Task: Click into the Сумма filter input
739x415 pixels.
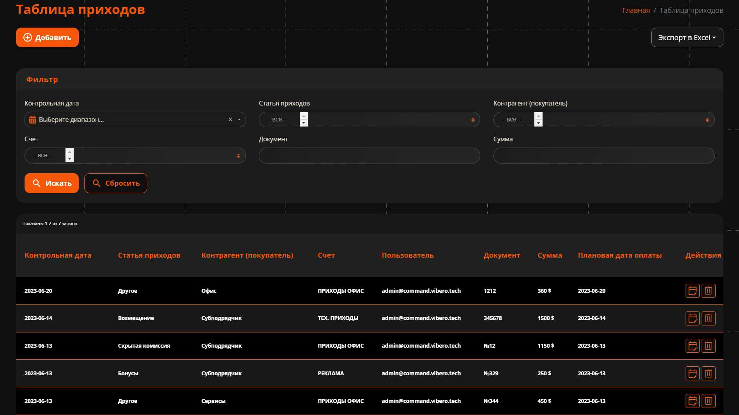Action: click(x=604, y=155)
